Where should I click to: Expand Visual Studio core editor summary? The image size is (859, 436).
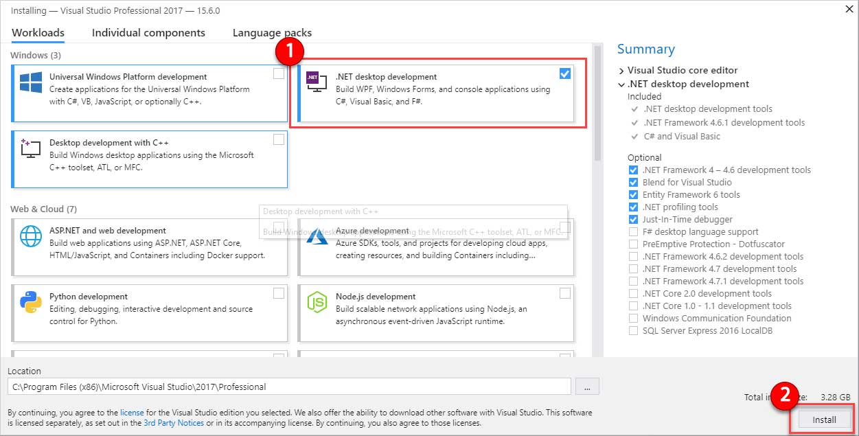pos(621,70)
